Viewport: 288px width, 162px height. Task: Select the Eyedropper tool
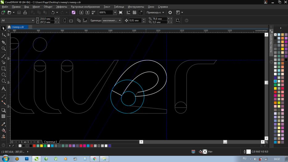(x=4, y=124)
